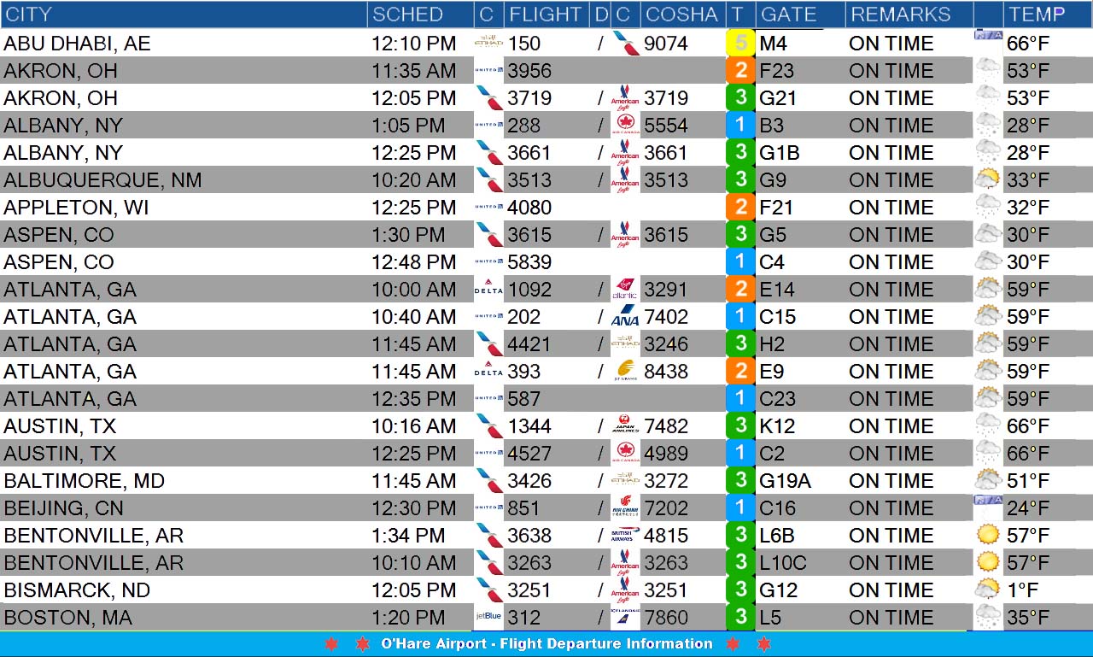
Task: Select the blue terminal 1 badge for Beijing
Action: coord(739,507)
